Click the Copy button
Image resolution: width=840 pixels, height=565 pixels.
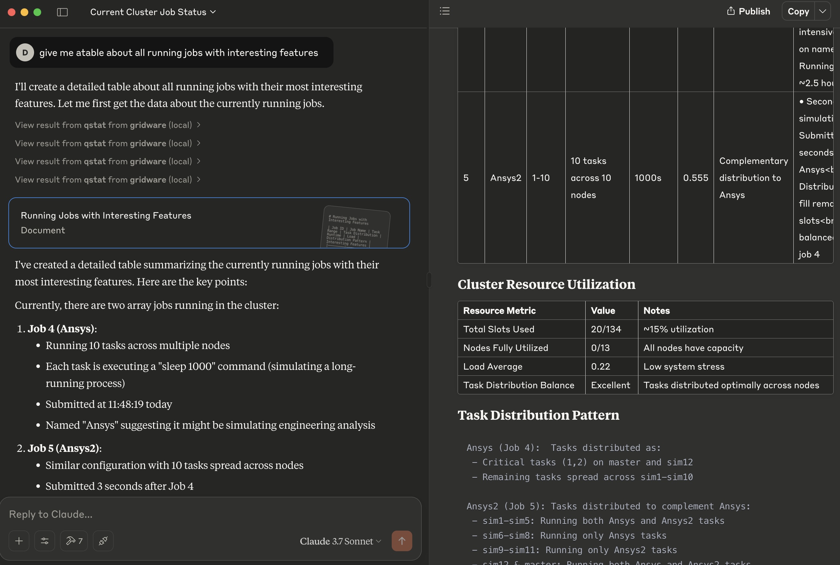(798, 11)
